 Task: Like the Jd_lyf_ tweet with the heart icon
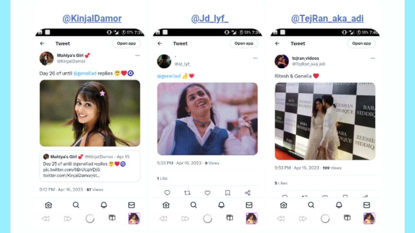[207, 193]
